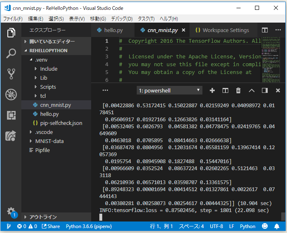Open the 表示(V) menu
Image resolution: width=287 pixels, height=233 pixels.
77,18
